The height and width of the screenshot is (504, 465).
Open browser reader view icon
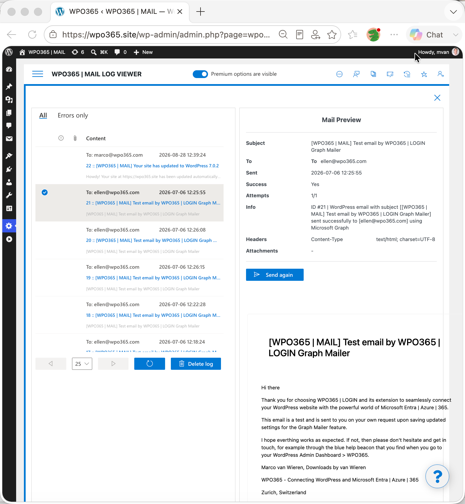click(x=300, y=35)
